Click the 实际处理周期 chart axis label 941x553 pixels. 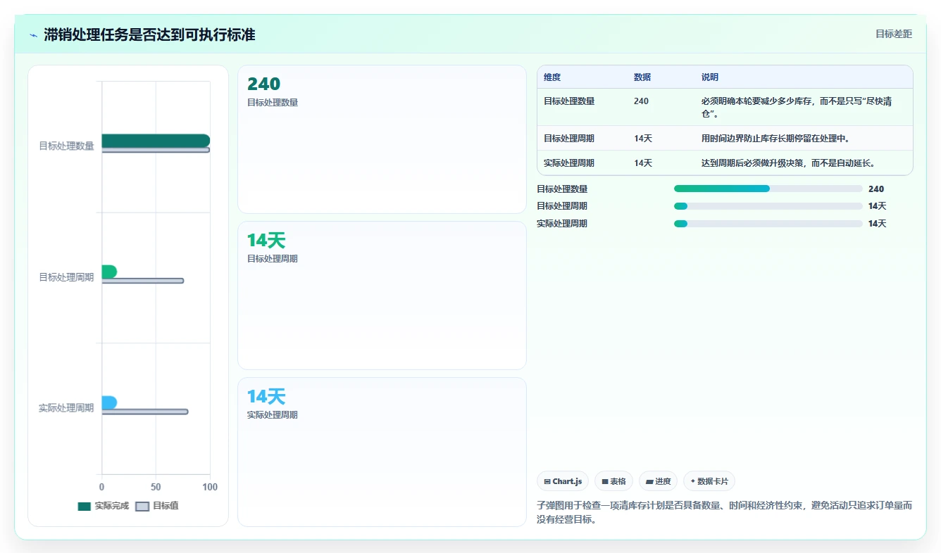point(66,408)
